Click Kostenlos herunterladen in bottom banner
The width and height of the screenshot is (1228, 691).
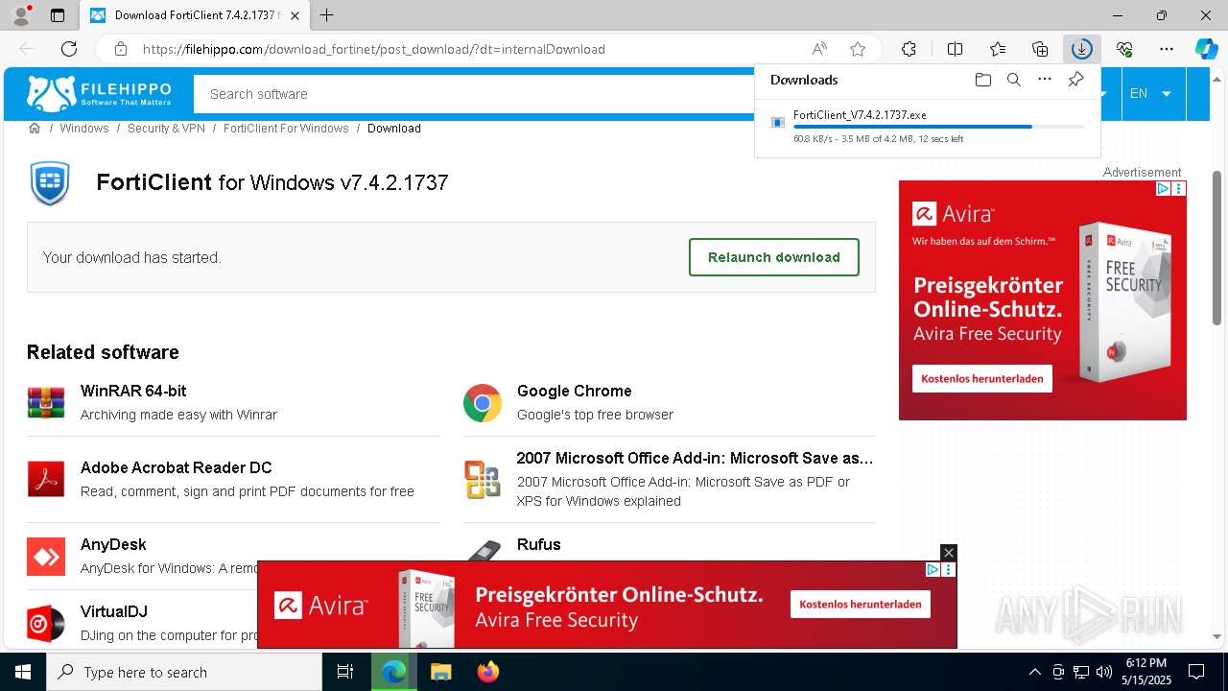point(860,604)
